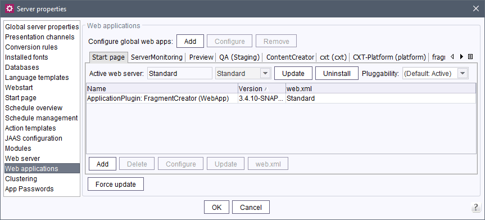Open Schedule overview section

(42, 108)
